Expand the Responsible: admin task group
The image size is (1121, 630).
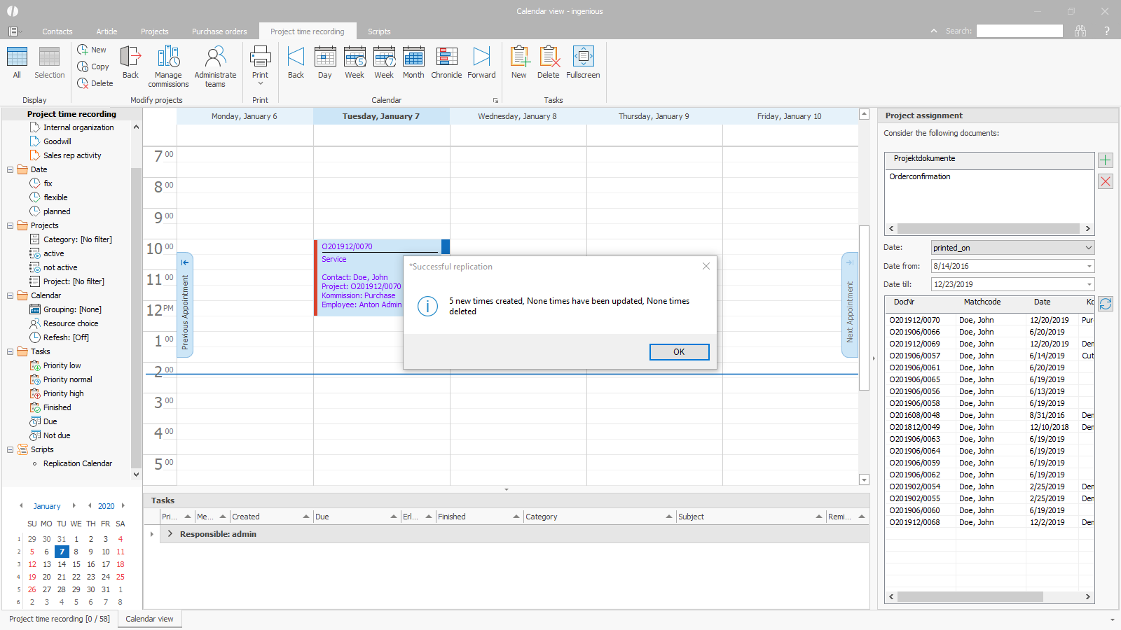tap(170, 534)
